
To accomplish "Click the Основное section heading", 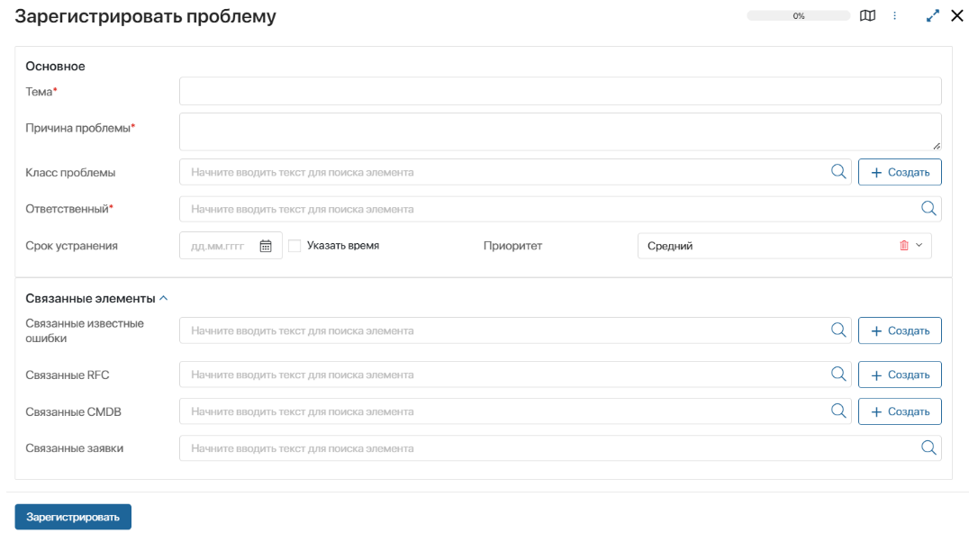I will pyautogui.click(x=55, y=66).
